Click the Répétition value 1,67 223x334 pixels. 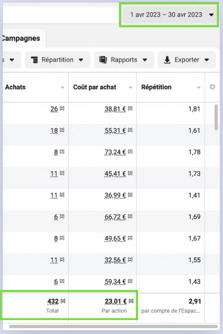pos(194,238)
